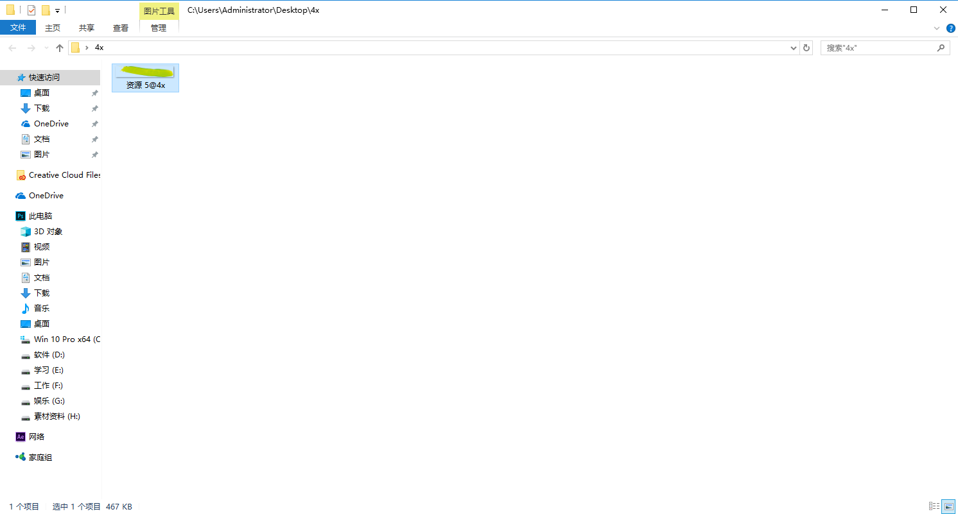Switch to the 主页 ribbon tab
This screenshot has height=514, width=958.
pos(53,28)
